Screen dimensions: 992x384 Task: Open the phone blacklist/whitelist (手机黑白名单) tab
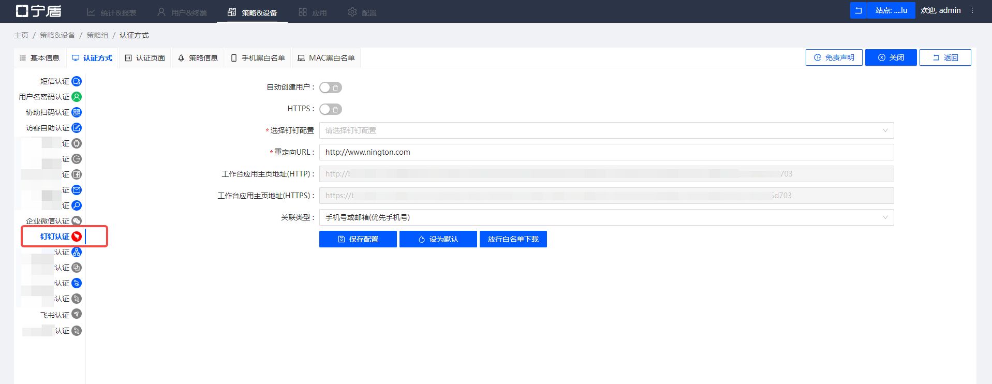coord(258,58)
